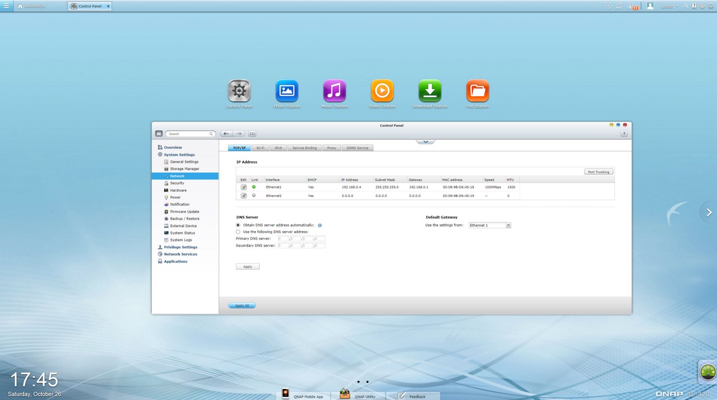Image resolution: width=717 pixels, height=400 pixels.
Task: Go to next desktop page arrow
Action: tap(709, 212)
